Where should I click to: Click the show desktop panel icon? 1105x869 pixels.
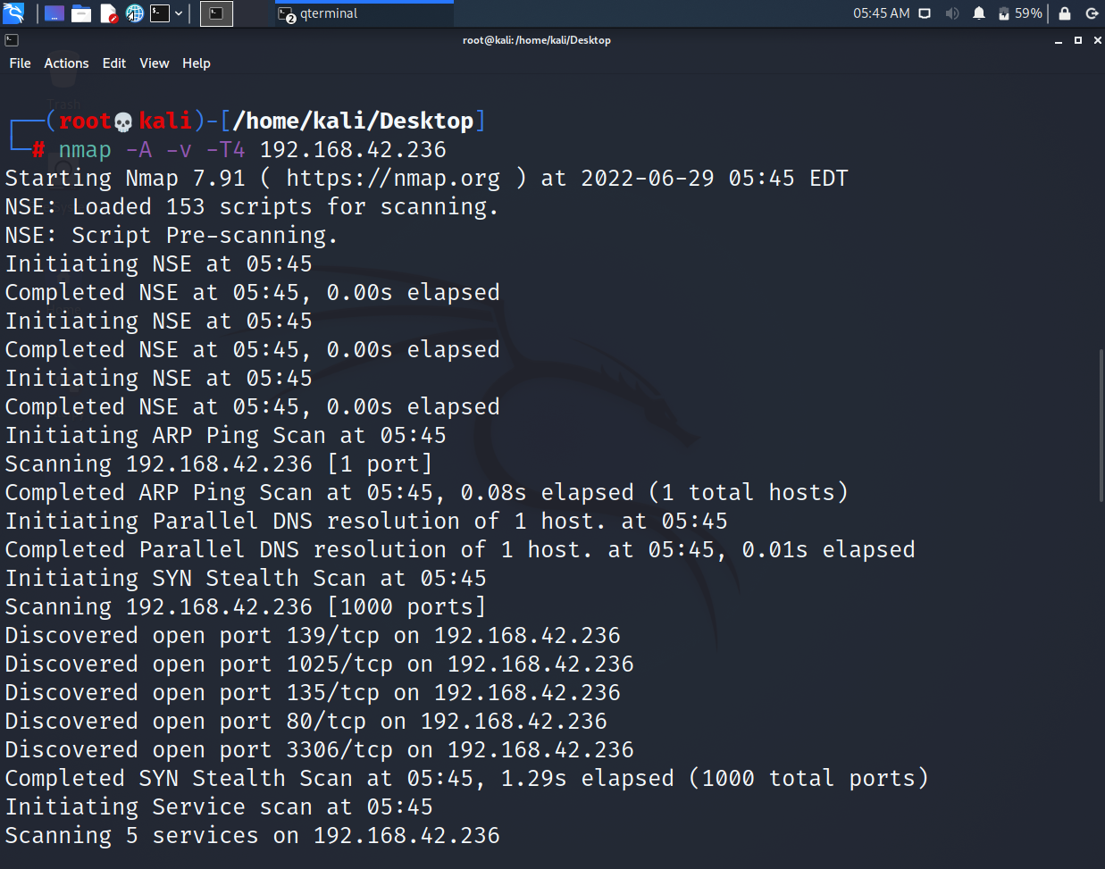(54, 13)
